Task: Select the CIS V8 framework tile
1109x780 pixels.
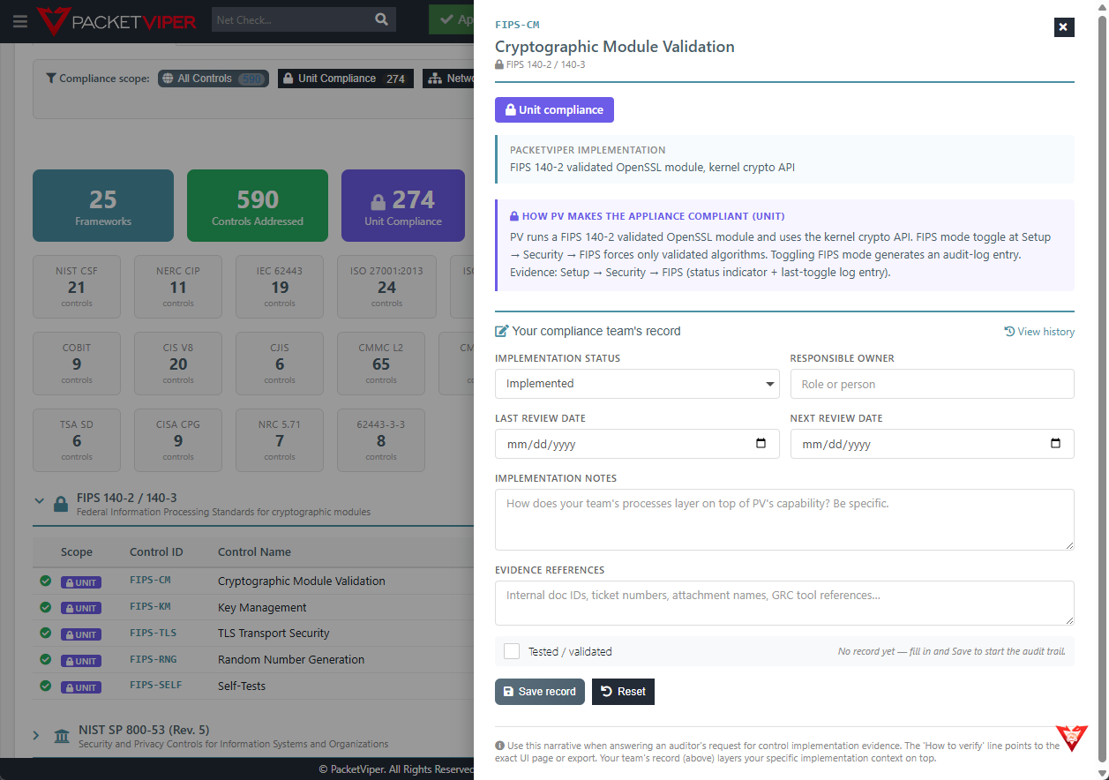Action: point(178,364)
